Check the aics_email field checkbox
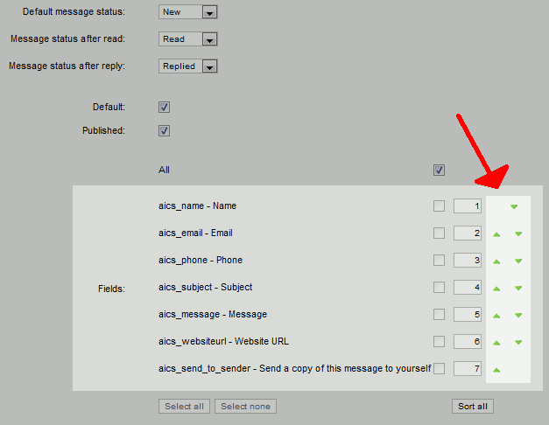The width and height of the screenshot is (549, 425). tap(439, 233)
